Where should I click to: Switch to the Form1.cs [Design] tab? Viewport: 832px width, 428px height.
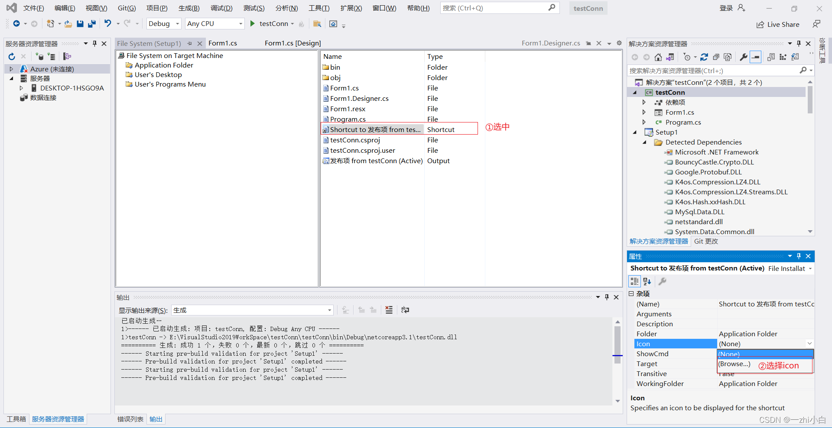tap(293, 43)
